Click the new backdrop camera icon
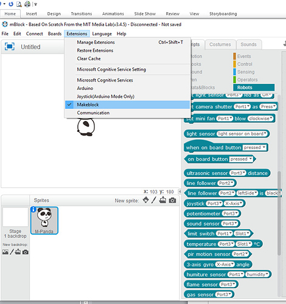 pyautogui.click(x=26, y=252)
